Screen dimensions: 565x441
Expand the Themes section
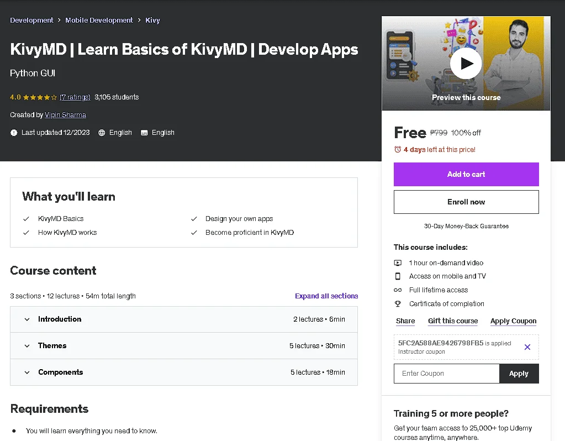pos(184,346)
